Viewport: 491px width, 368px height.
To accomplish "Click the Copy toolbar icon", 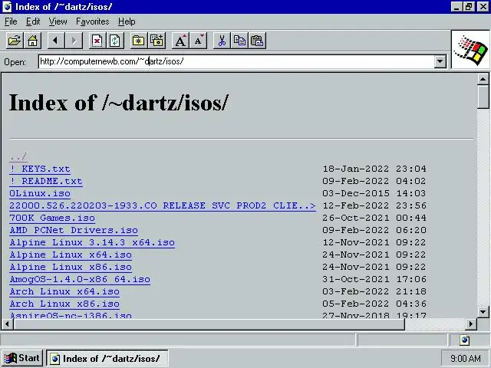I will coord(239,41).
